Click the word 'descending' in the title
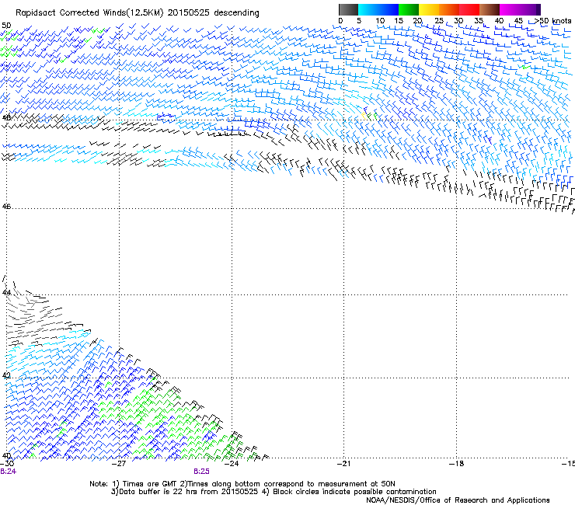The width and height of the screenshot is (575, 505). tap(236, 13)
